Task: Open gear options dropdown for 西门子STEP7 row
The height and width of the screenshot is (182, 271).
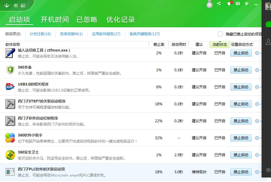Action: tap(258, 104)
